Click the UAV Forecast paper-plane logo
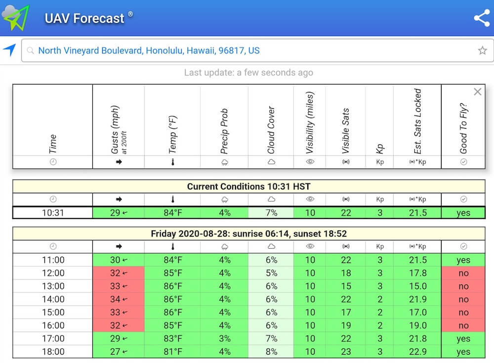The image size is (494, 363). pos(15,17)
